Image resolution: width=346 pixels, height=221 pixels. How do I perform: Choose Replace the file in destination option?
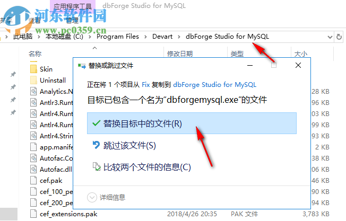point(192,123)
